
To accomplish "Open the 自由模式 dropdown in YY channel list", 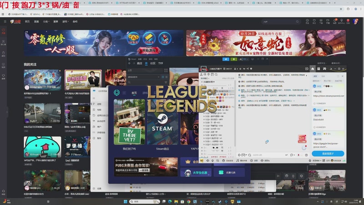I will click(204, 78).
